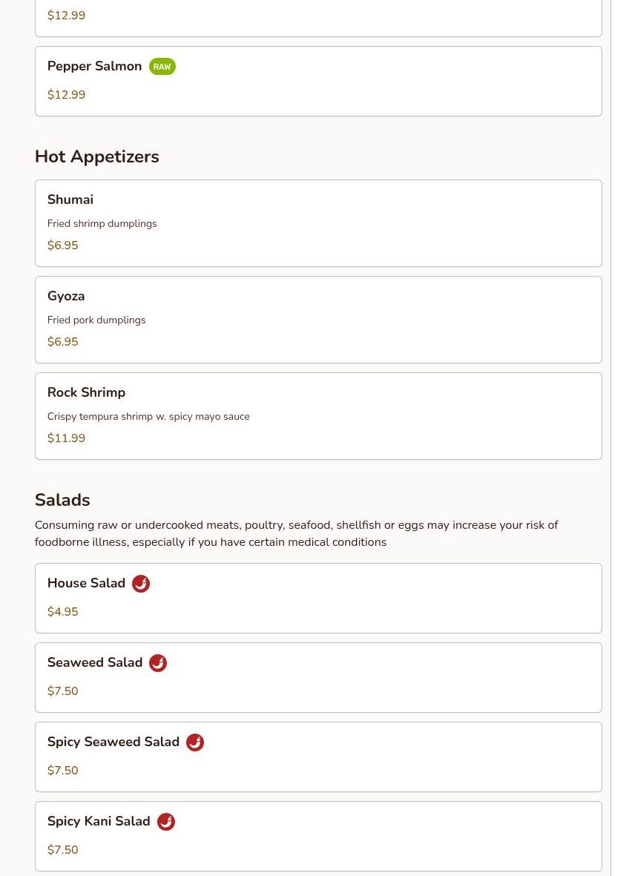Click the chili icon beside the $7.50 plain Seaweed Salad
Viewport: 626px width, 876px height.
click(158, 663)
